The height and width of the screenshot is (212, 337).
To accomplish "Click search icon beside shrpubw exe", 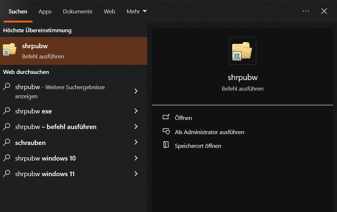I will pos(7,111).
